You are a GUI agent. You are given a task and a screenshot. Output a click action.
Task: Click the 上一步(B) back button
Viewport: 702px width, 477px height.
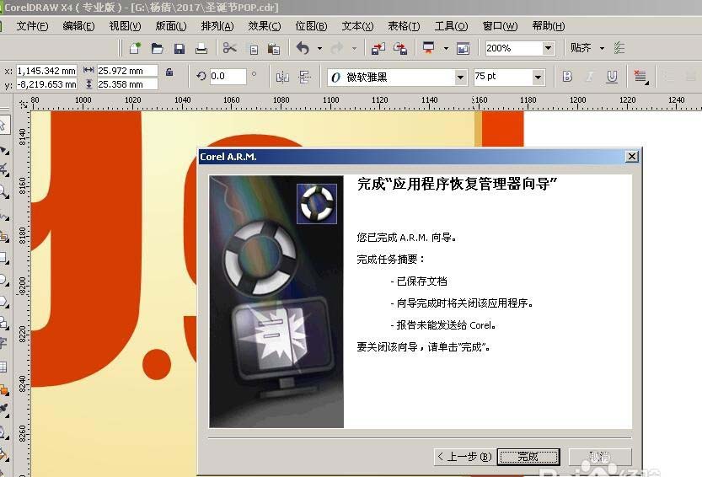click(x=465, y=457)
